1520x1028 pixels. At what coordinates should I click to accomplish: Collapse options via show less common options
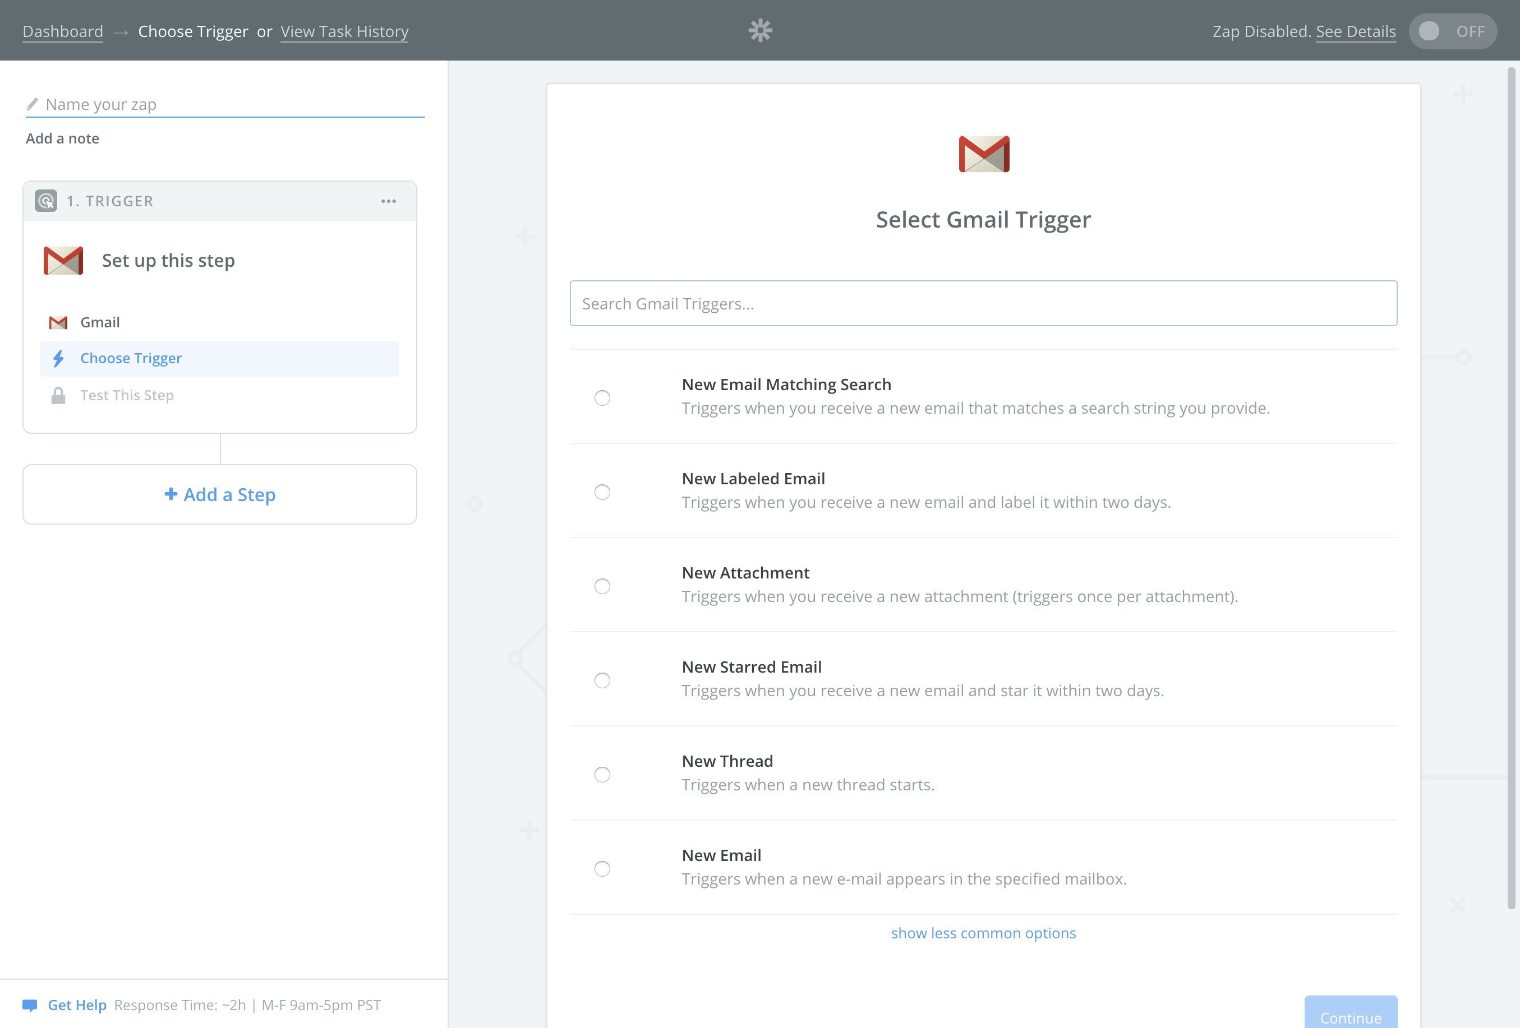(983, 933)
